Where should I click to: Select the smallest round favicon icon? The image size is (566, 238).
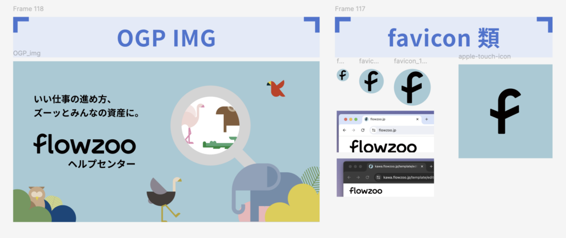click(343, 75)
